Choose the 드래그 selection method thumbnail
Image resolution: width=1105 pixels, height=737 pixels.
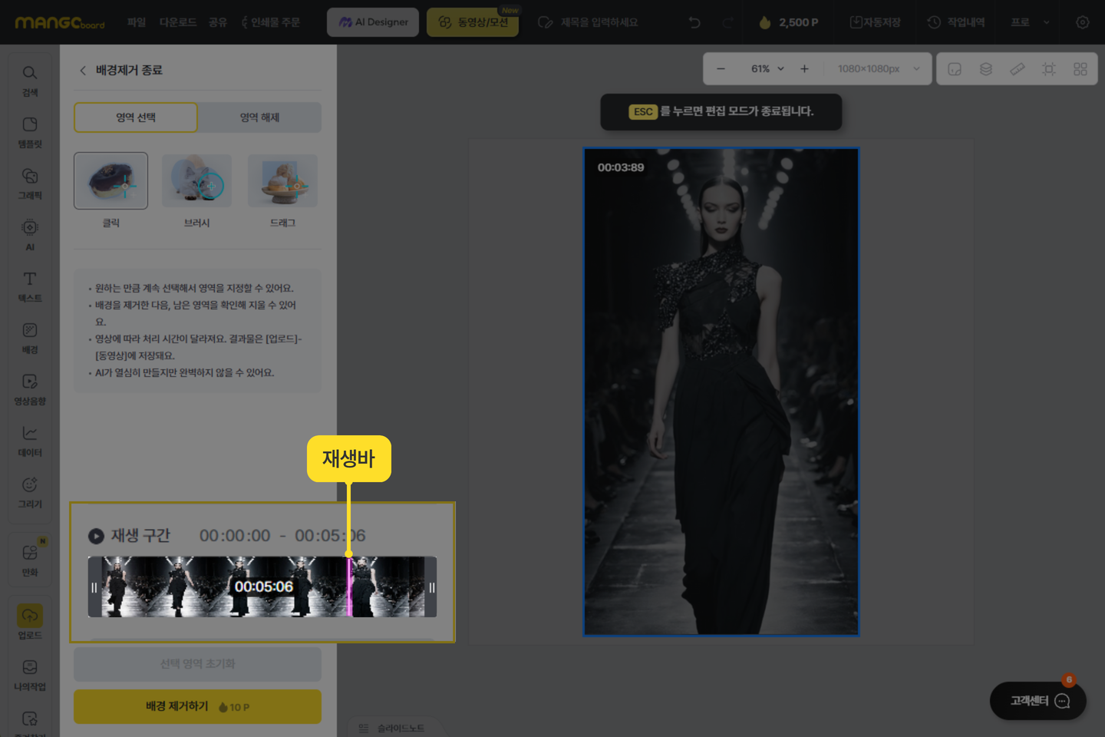point(282,180)
